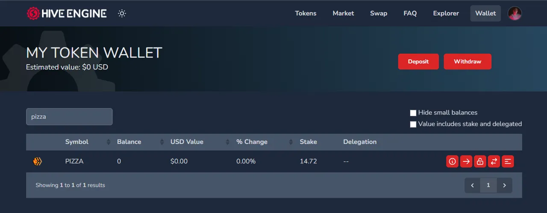Go to the previous results page
The width and height of the screenshot is (547, 213).
[473, 185]
